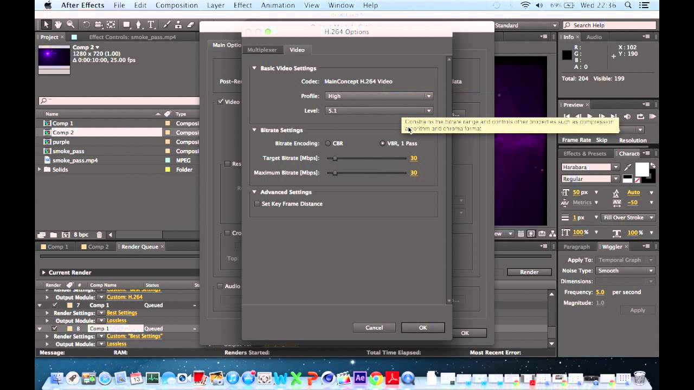Select the Unified Camera tool

click(99, 25)
